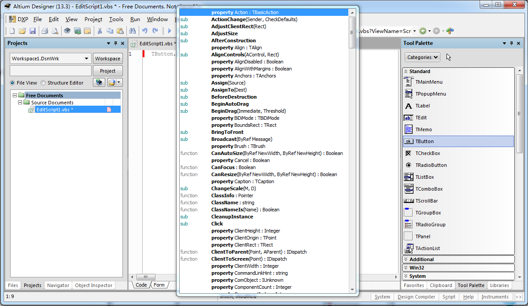
Task: Select TGroupBox component in Tool Palette
Action: (458, 213)
